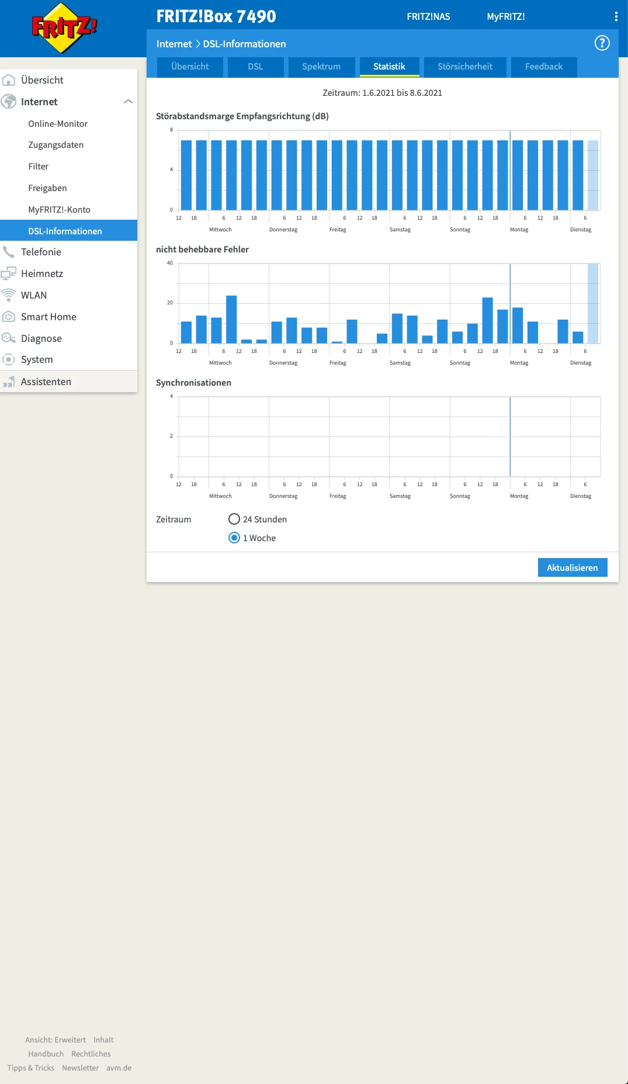Open the Heimnetz menu entry

[42, 273]
